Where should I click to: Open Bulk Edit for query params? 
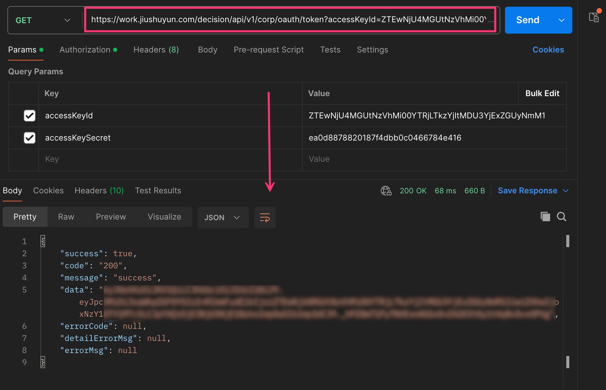click(542, 93)
